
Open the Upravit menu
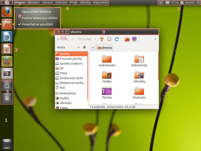(x=47, y=2)
